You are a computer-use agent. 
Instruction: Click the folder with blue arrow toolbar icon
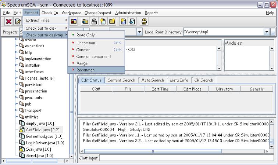pyautogui.click(x=85, y=21)
